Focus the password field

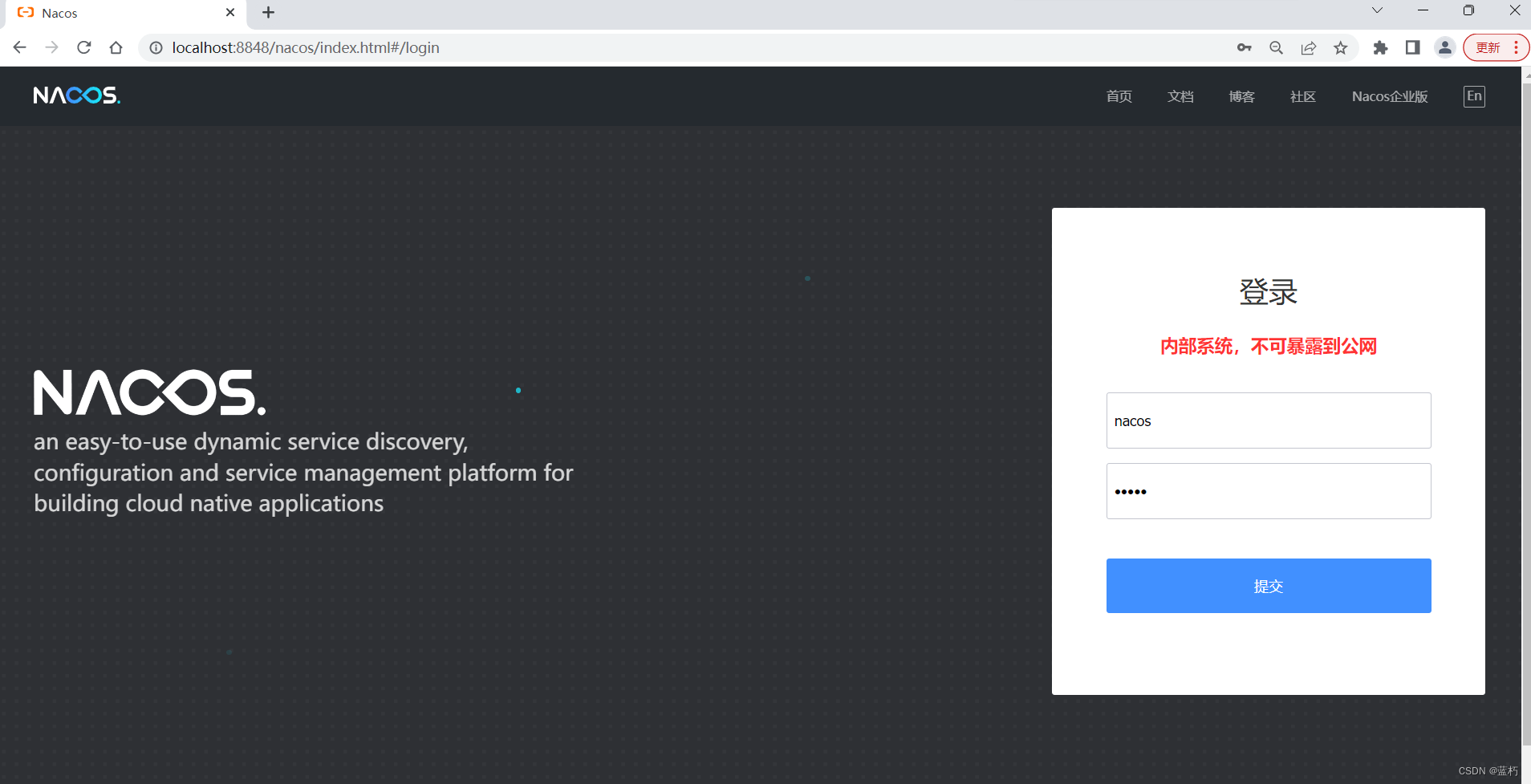(x=1269, y=491)
